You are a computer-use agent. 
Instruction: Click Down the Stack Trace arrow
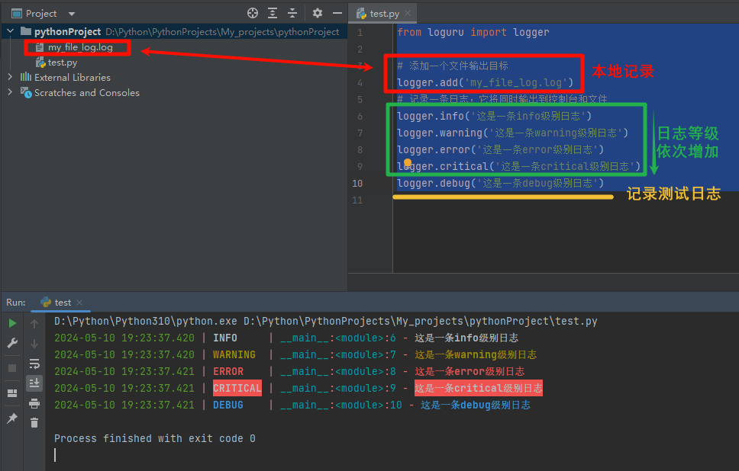34,344
